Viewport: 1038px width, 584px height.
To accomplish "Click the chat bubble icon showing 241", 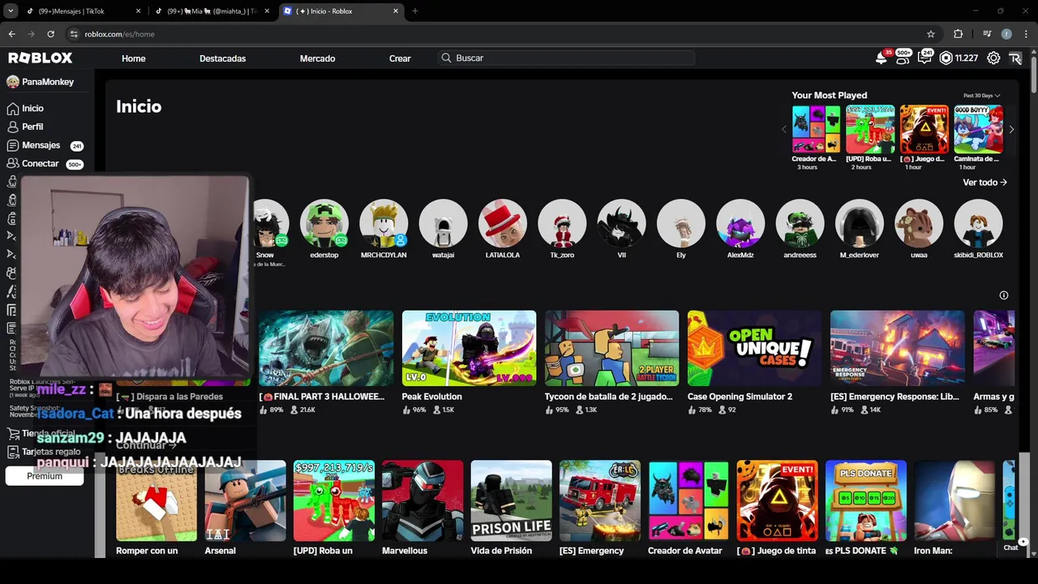I will click(x=923, y=58).
